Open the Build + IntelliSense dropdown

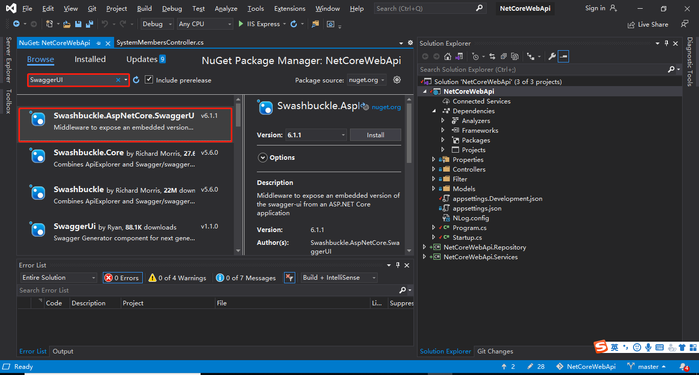tap(339, 278)
